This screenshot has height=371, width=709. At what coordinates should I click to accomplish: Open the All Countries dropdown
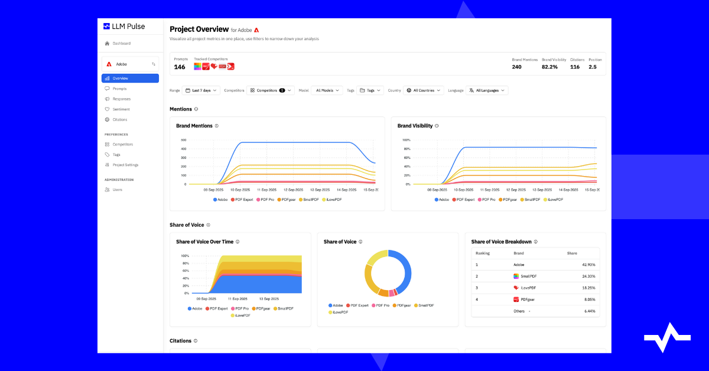click(424, 90)
